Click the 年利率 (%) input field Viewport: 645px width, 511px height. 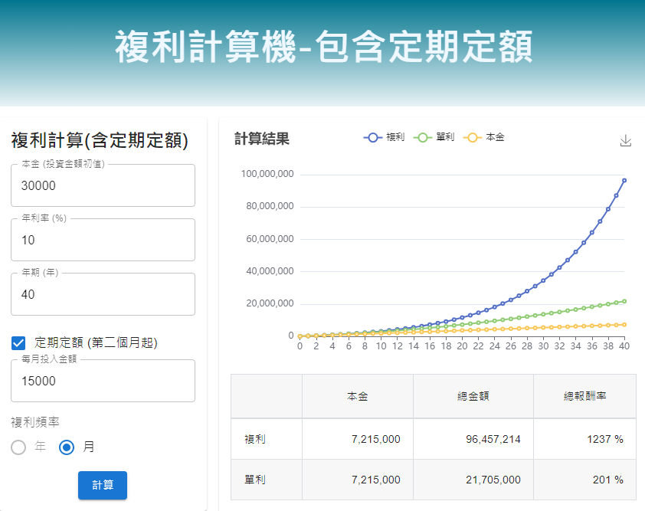click(x=103, y=241)
